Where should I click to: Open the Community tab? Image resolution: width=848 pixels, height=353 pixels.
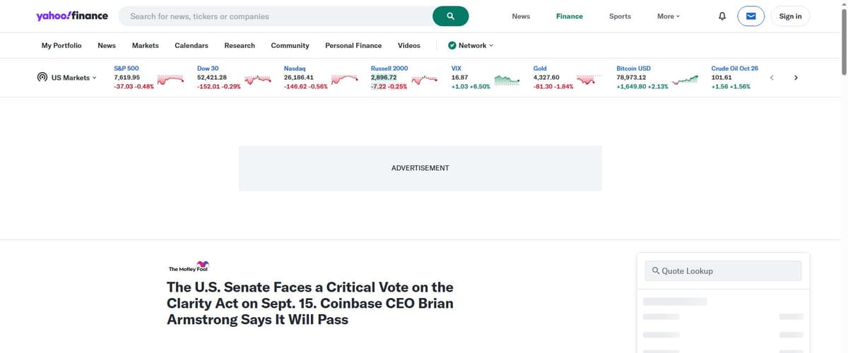coord(290,45)
